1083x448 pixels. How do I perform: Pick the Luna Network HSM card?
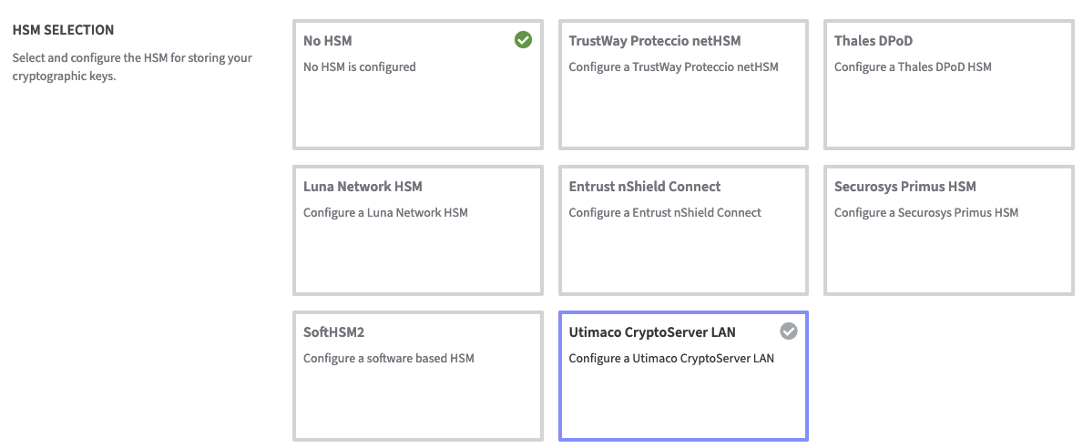tap(417, 246)
